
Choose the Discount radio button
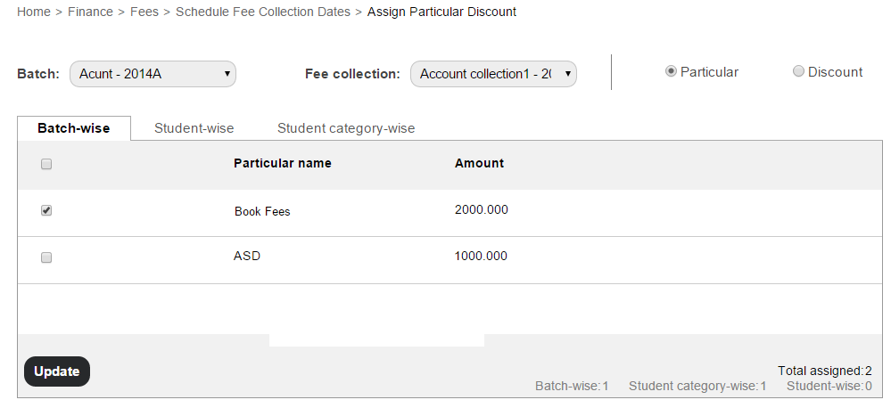coord(798,72)
